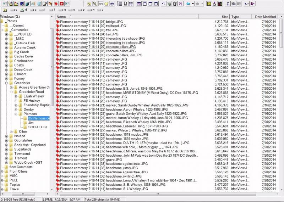The width and height of the screenshot is (284, 202).
Task: Click the trash can Delete icon
Action: click(x=174, y=4)
